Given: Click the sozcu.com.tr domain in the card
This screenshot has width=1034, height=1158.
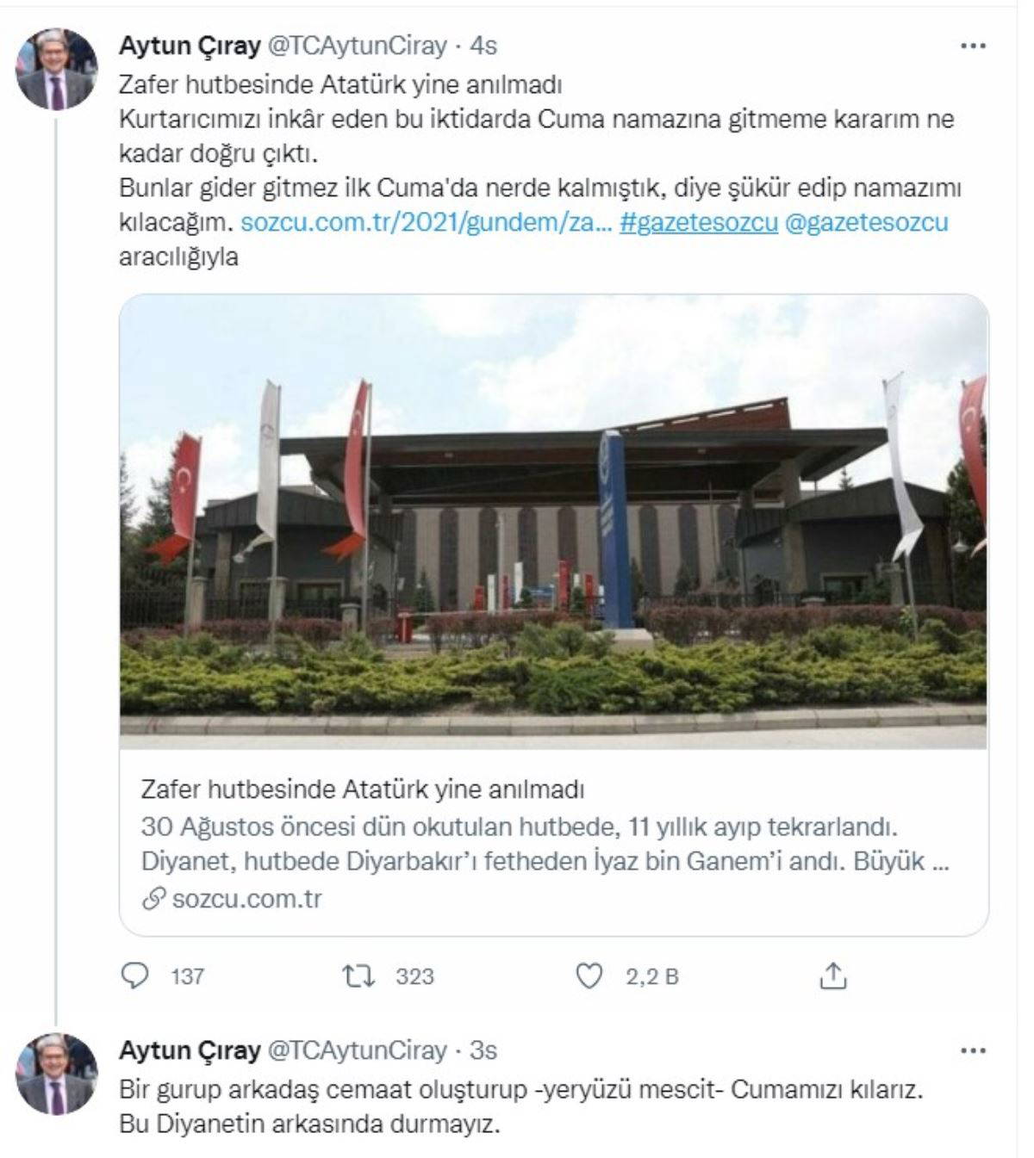Looking at the screenshot, I should (247, 899).
